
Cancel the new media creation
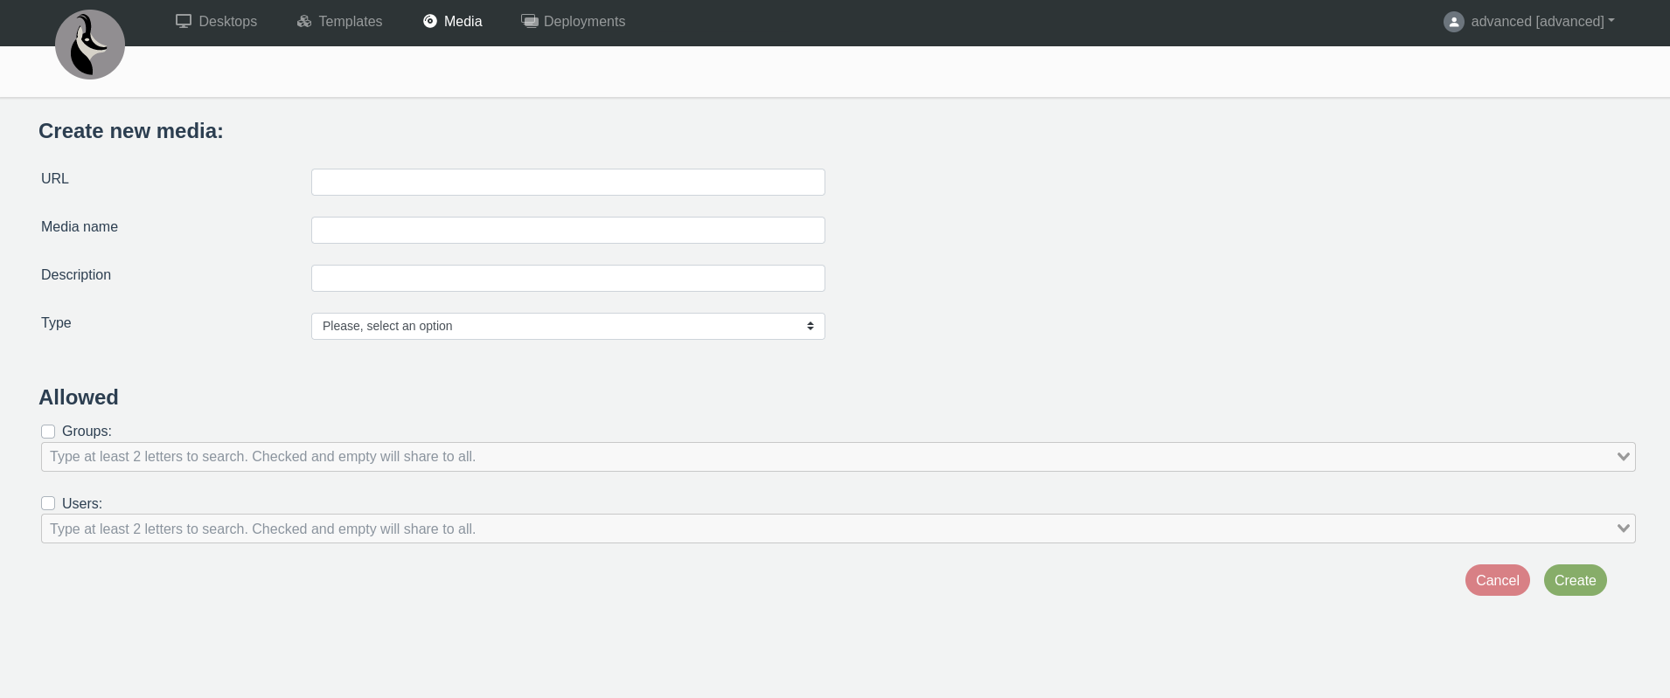tap(1497, 580)
